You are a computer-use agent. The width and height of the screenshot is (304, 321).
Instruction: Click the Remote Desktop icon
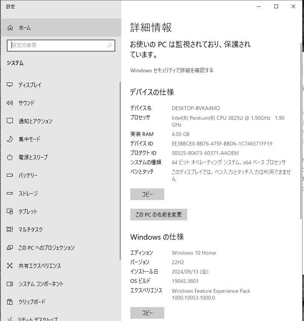point(10,319)
